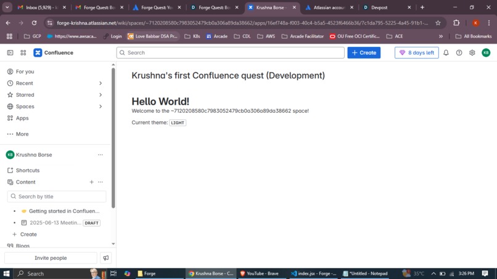Image resolution: width=497 pixels, height=279 pixels.
Task: Open the app switcher grid icon
Action: (x=23, y=52)
